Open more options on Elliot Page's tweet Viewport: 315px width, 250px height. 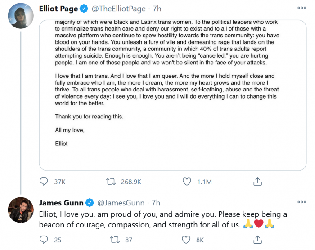click(x=302, y=8)
